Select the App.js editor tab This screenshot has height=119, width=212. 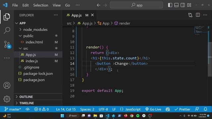pyautogui.click(x=79, y=15)
